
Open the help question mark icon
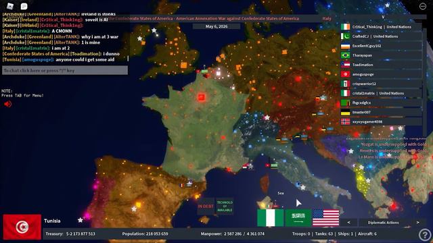click(x=425, y=235)
